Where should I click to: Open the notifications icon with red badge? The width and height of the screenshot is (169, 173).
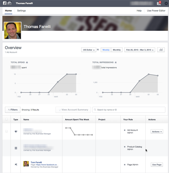159,3
